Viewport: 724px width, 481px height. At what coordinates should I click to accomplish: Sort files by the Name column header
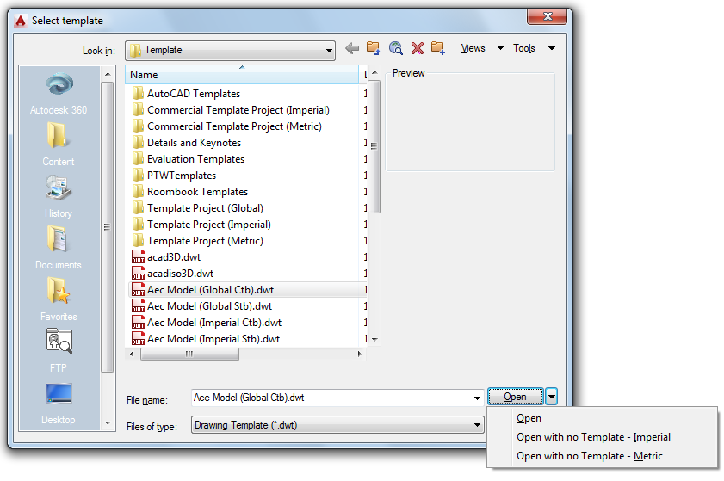[x=242, y=74]
